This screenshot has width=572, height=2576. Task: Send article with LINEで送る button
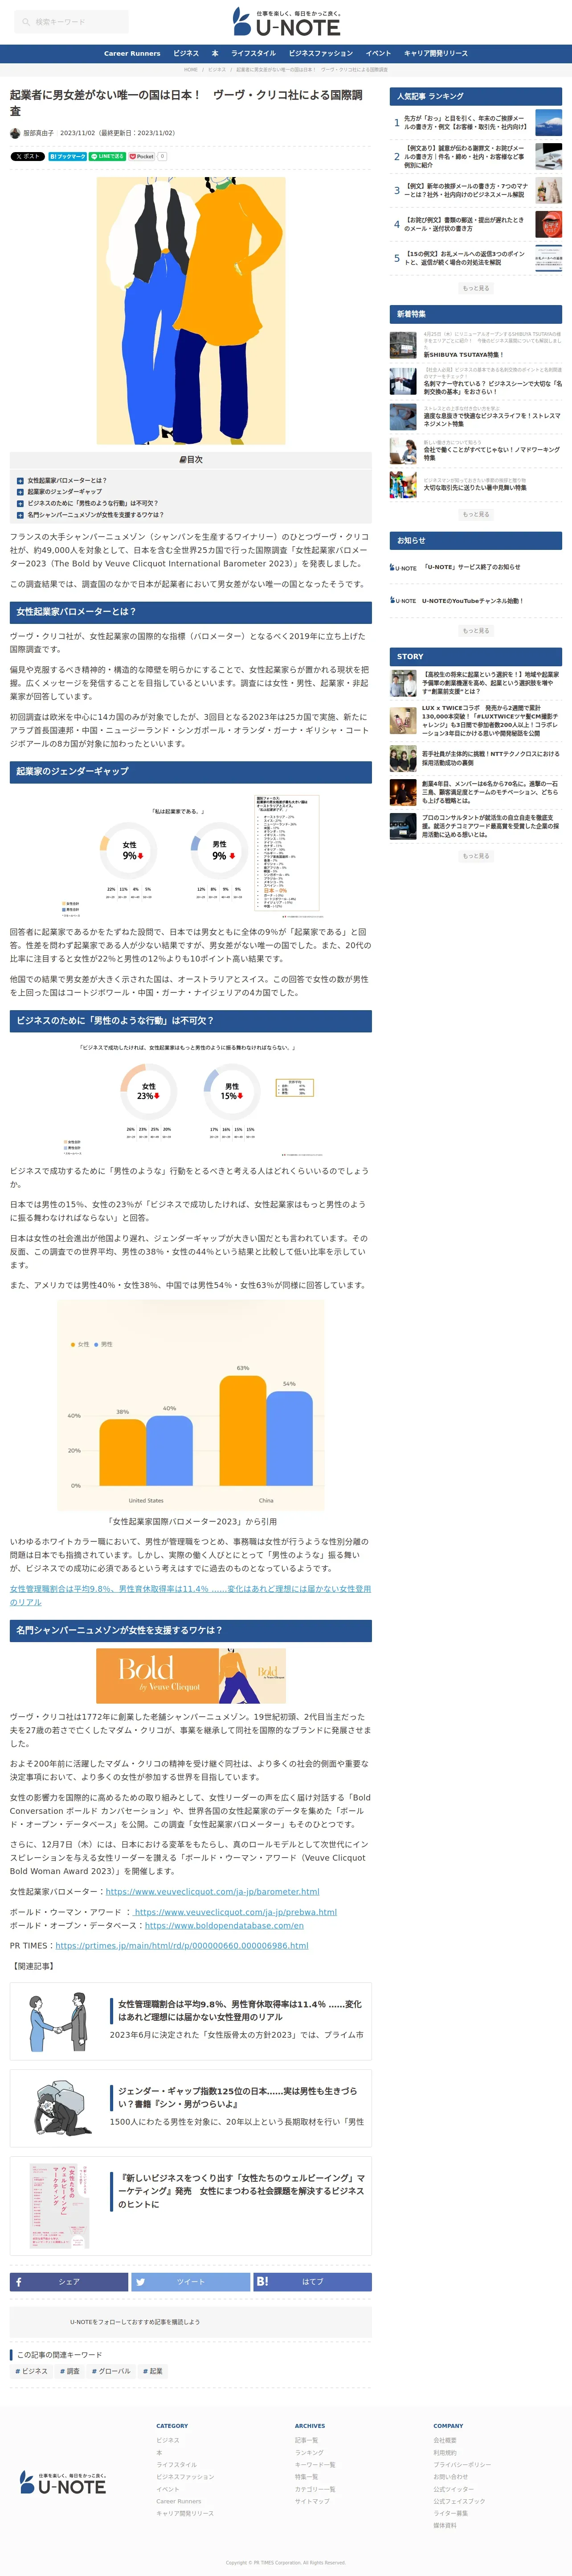[107, 157]
